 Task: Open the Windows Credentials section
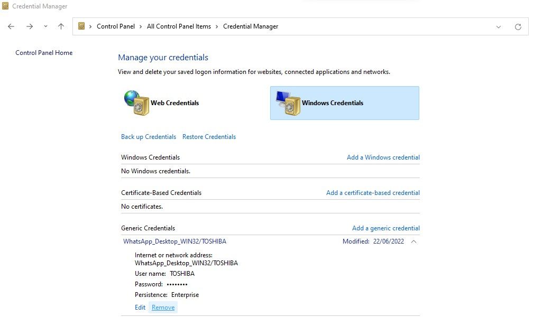click(344, 103)
